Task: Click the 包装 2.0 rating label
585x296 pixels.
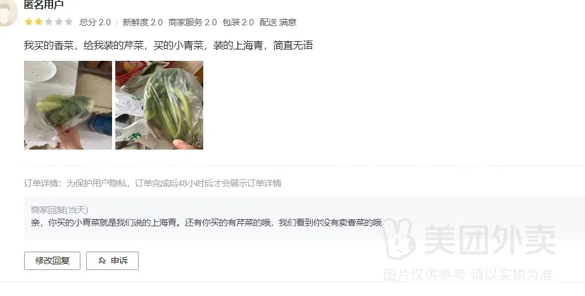Action: (x=238, y=22)
